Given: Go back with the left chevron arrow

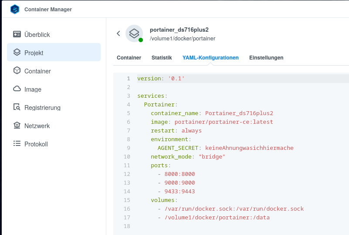Looking at the screenshot, I should 119,33.
